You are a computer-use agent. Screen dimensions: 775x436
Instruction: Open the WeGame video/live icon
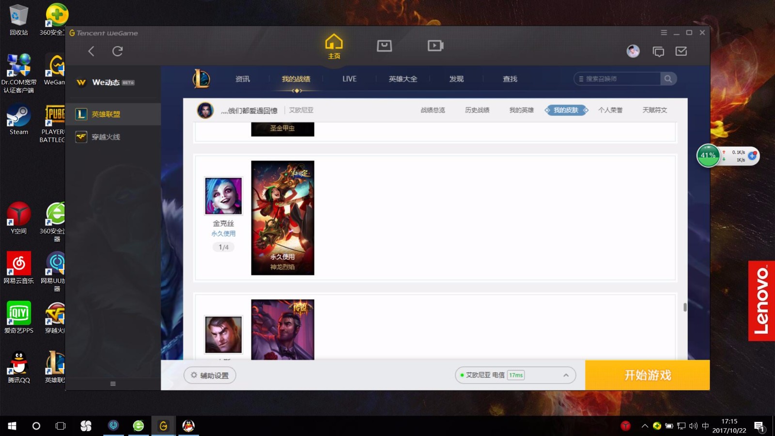click(435, 46)
